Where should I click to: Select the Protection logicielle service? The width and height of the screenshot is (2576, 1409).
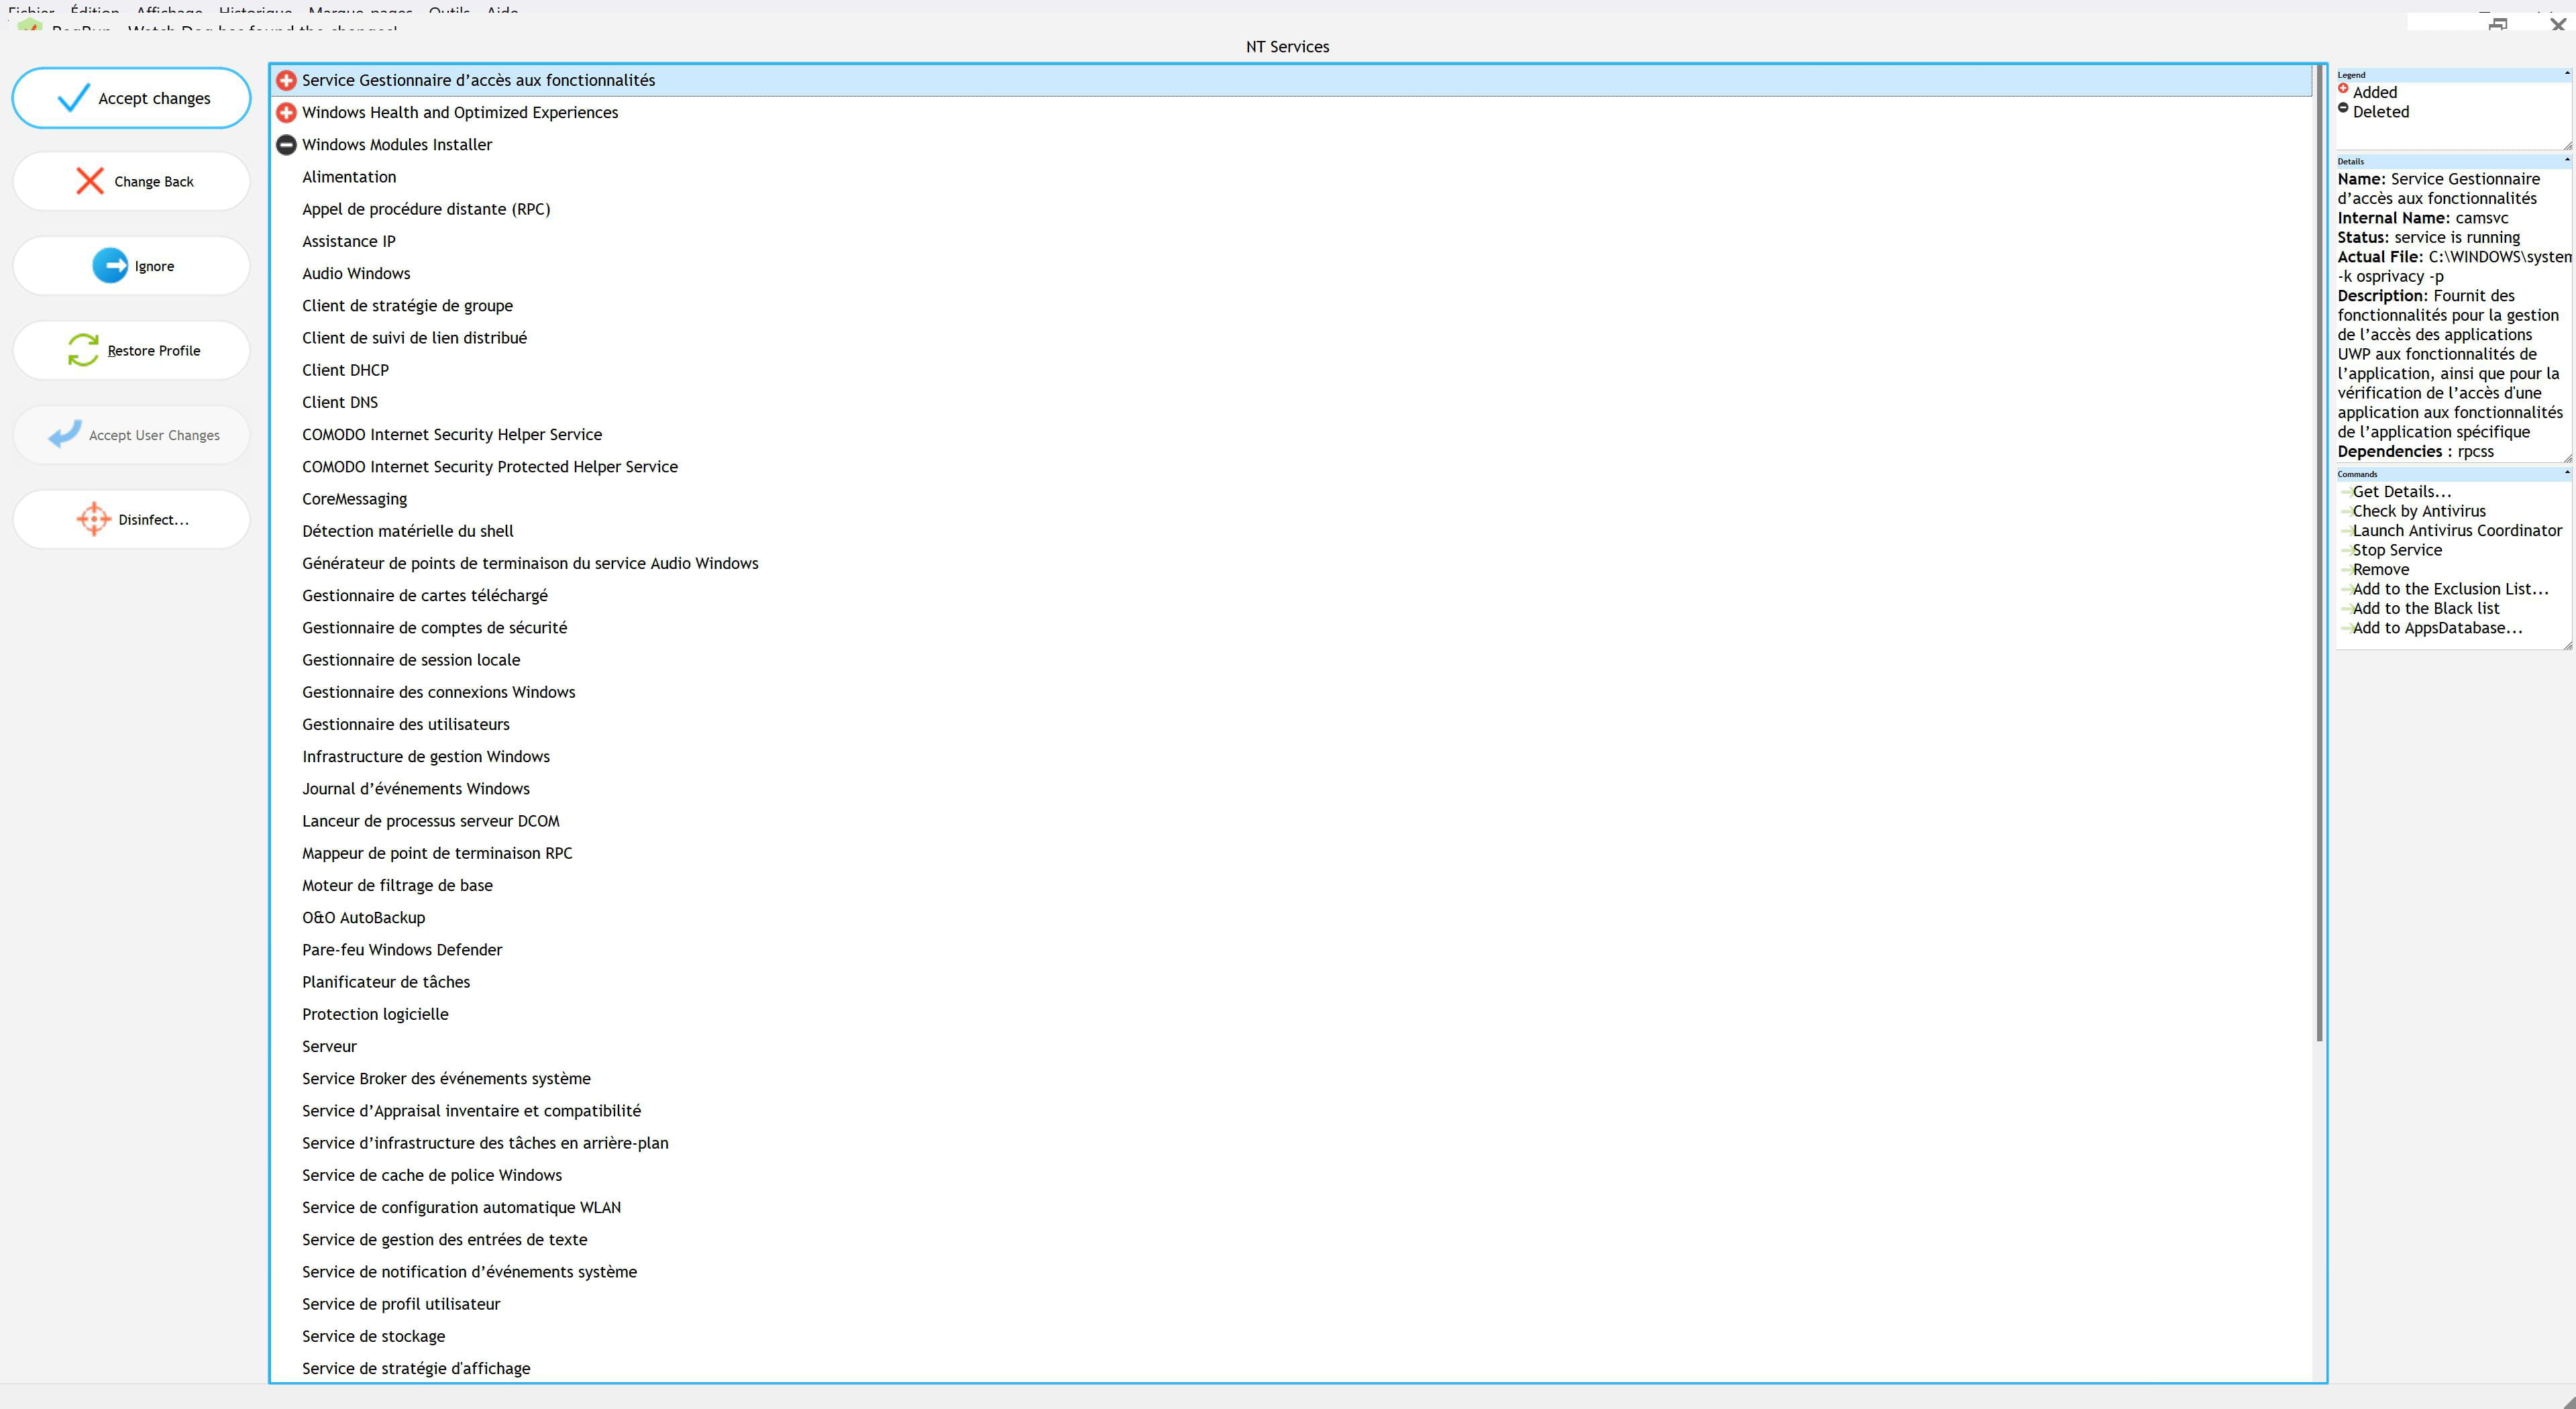coord(375,1014)
